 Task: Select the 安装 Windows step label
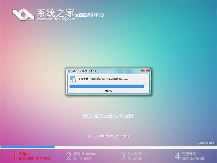point(84,154)
